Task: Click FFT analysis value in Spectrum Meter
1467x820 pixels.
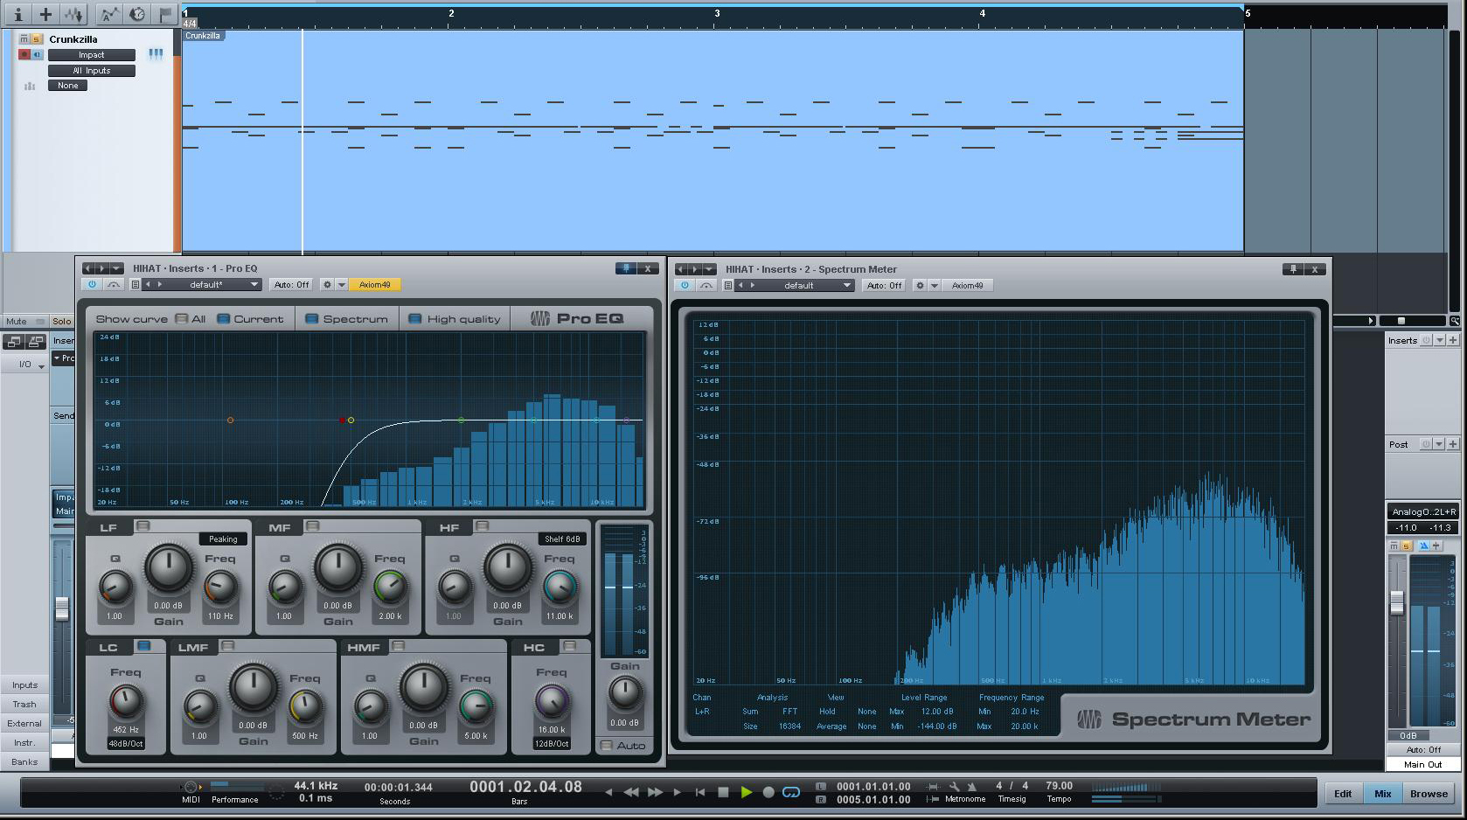Action: pyautogui.click(x=789, y=712)
